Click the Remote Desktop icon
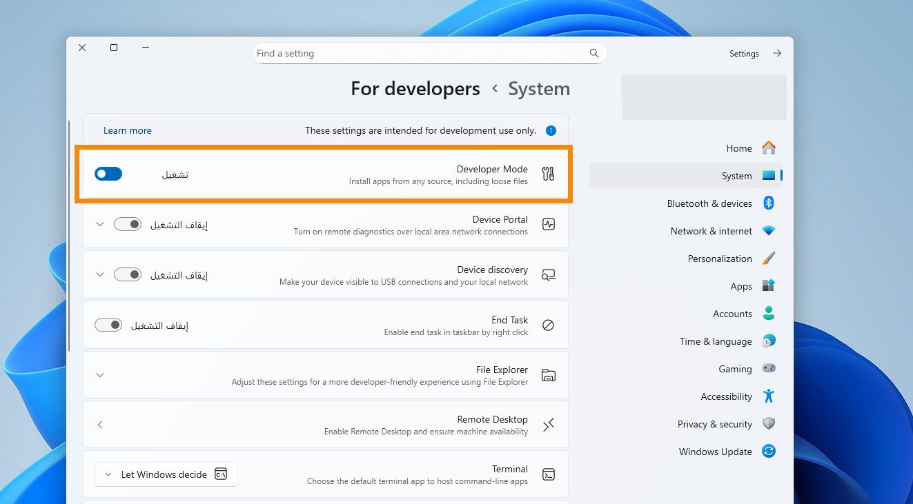The height and width of the screenshot is (504, 913). point(549,425)
